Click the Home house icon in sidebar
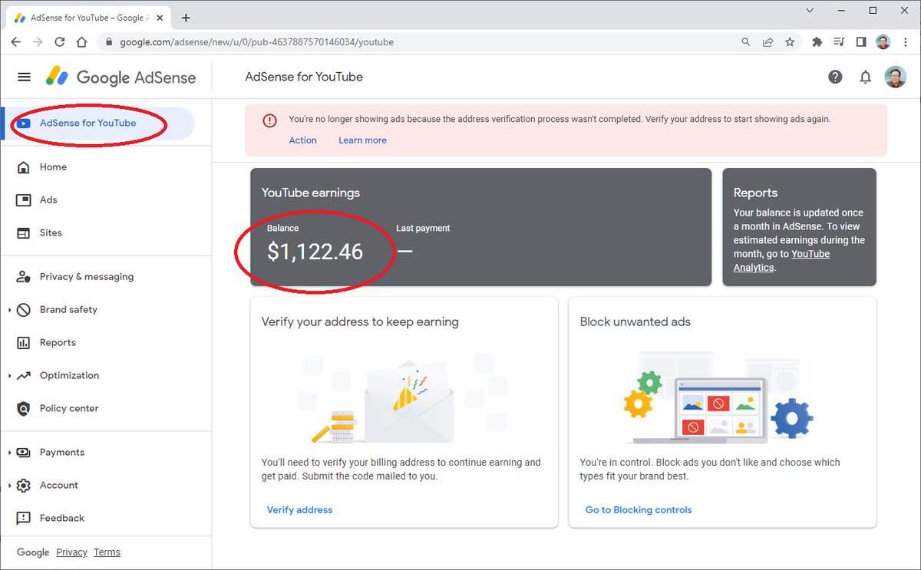The width and height of the screenshot is (921, 570). pos(24,167)
